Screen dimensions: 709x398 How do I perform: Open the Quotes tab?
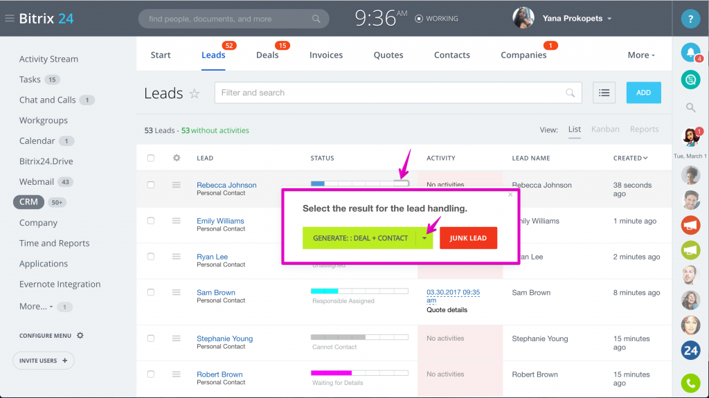(x=388, y=55)
